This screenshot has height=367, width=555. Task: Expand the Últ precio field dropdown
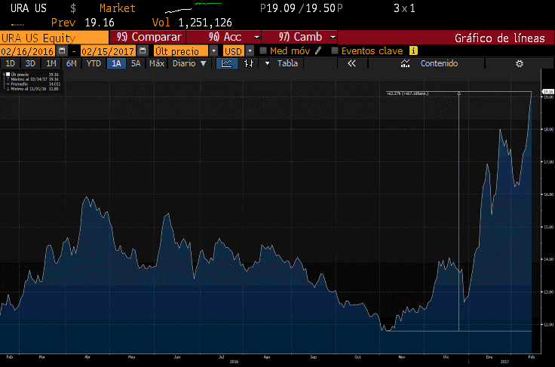click(214, 51)
